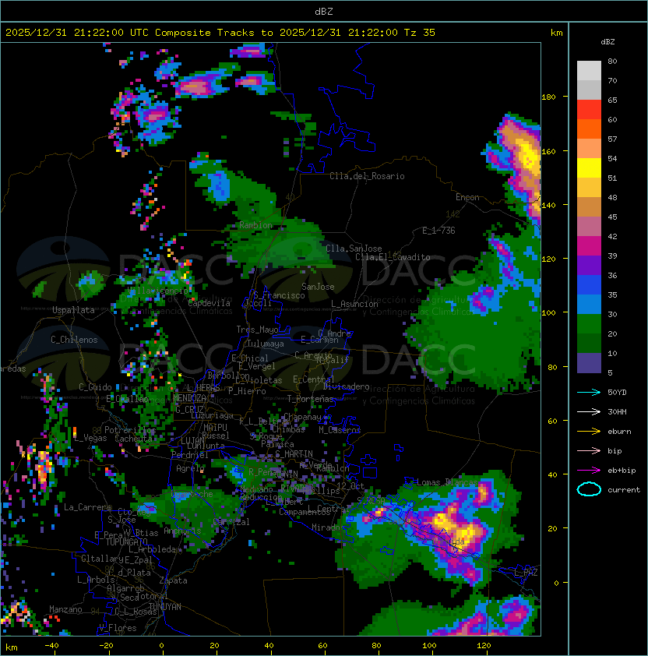Image resolution: width=648 pixels, height=656 pixels.
Task: Click the yellow eburn arrow in legend
Action: (x=589, y=432)
